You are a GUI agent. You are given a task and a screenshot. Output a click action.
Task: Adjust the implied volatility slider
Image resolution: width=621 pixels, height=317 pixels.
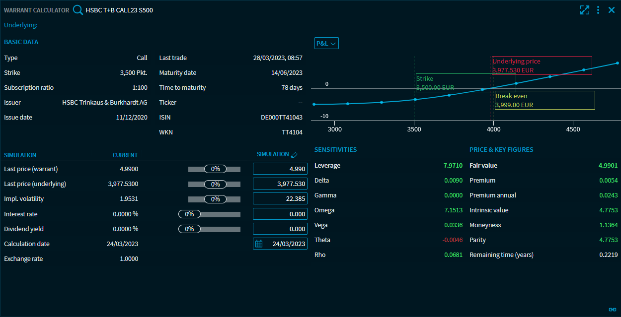click(x=215, y=199)
